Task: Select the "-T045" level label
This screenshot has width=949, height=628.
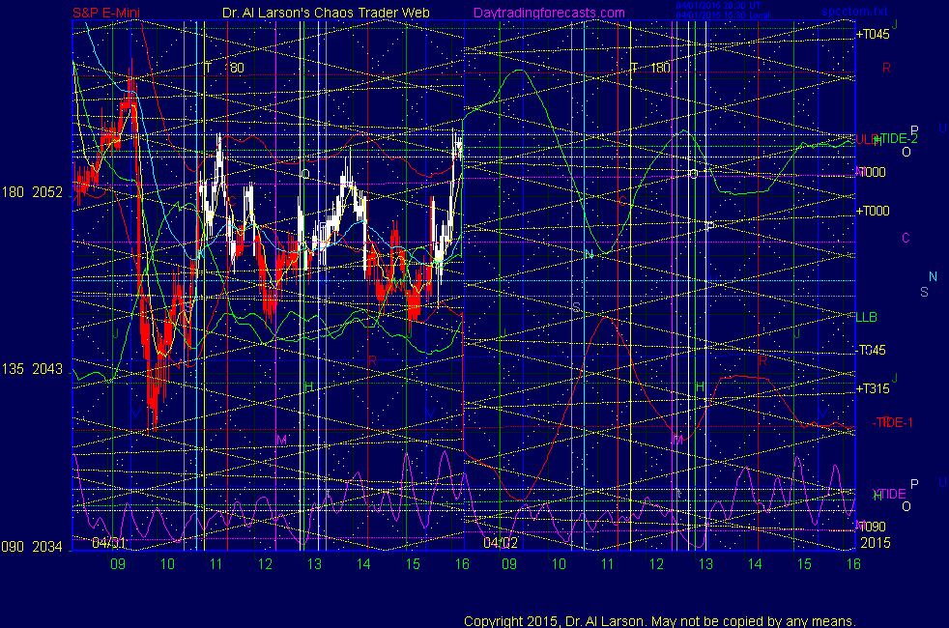Action: [x=872, y=351]
